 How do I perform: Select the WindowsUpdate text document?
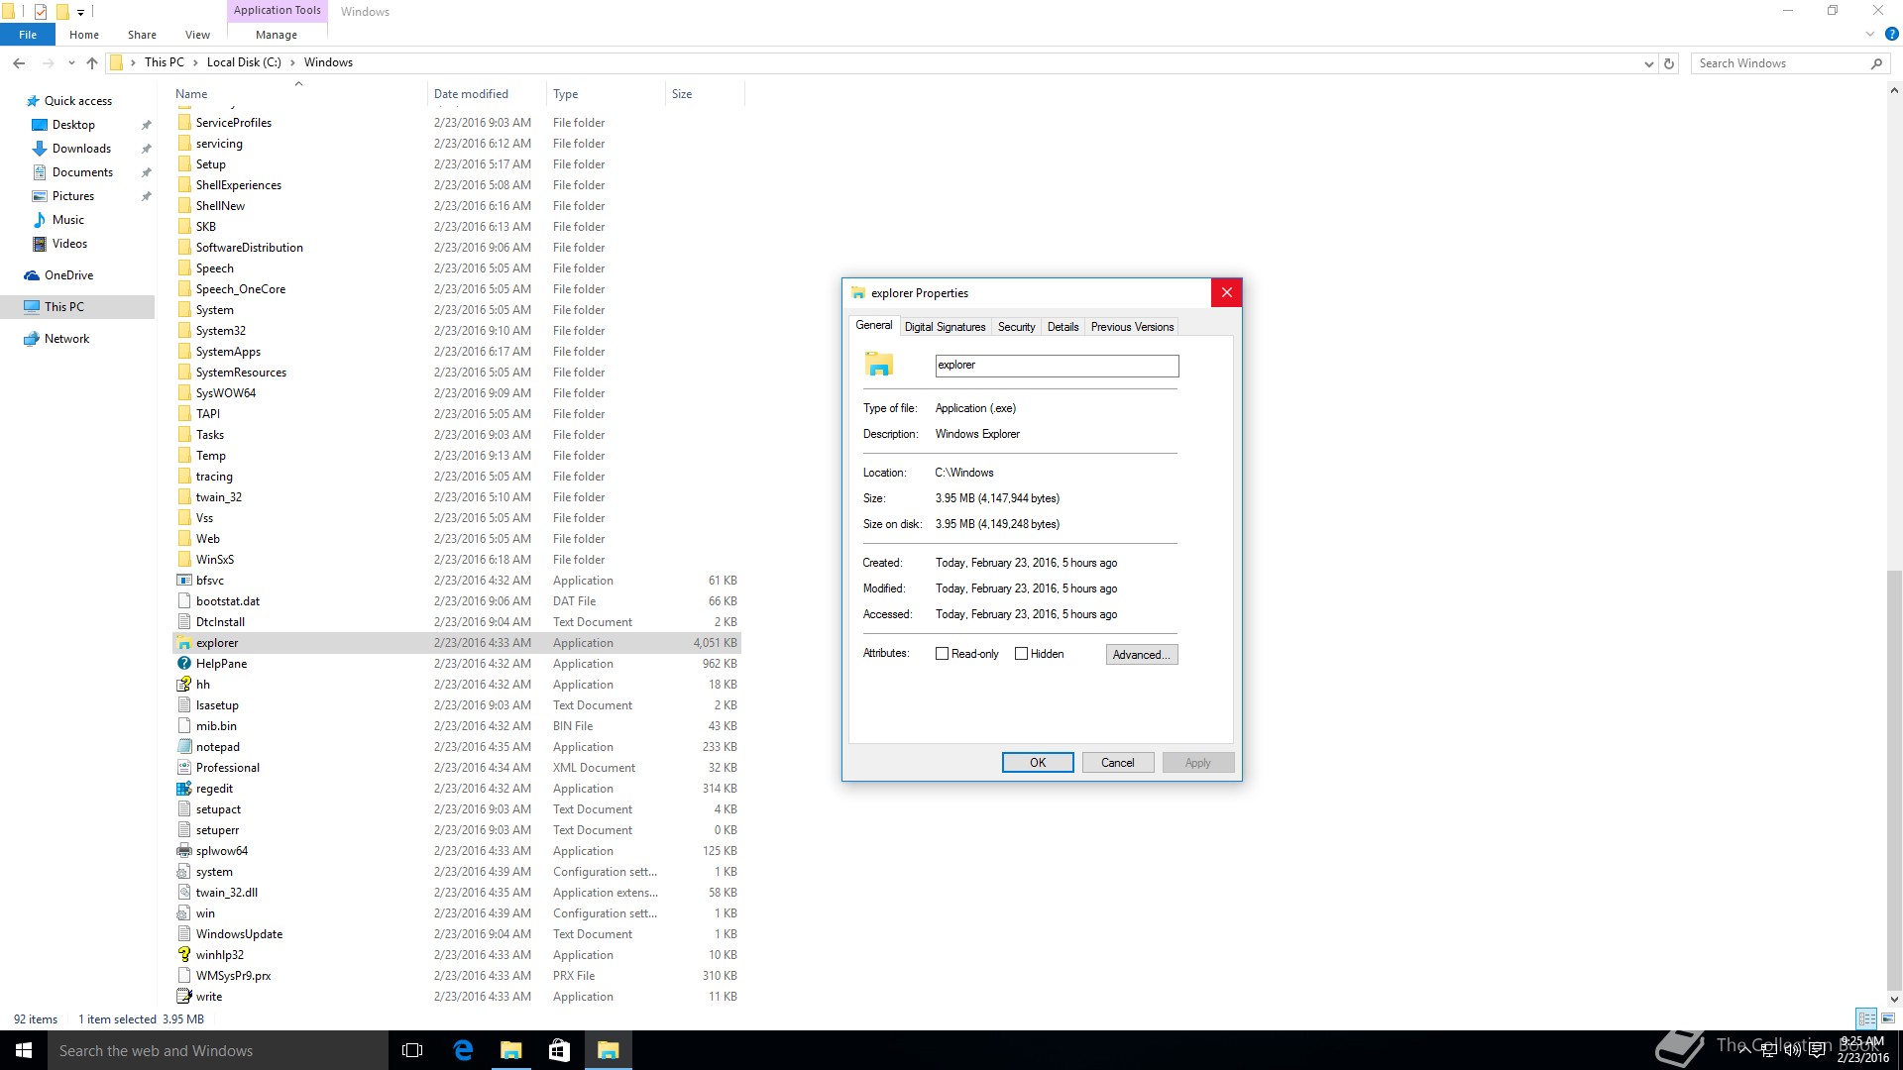point(456,934)
